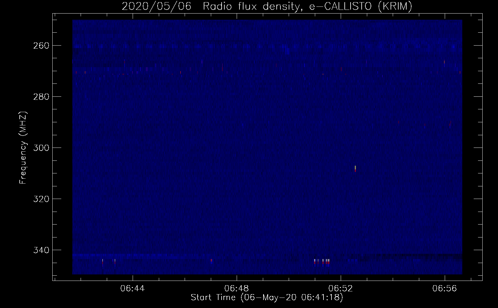
Task: Click the white burst near 308 MHz
Action: click(x=355, y=168)
